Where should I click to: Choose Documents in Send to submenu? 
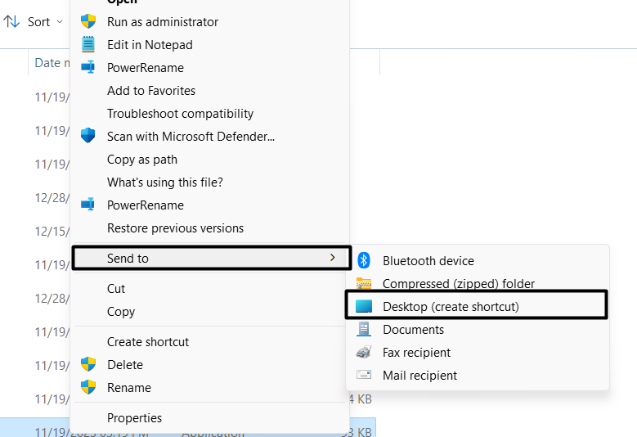point(413,330)
